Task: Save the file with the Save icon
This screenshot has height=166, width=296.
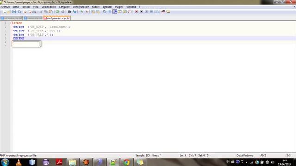Action: click(x=14, y=12)
